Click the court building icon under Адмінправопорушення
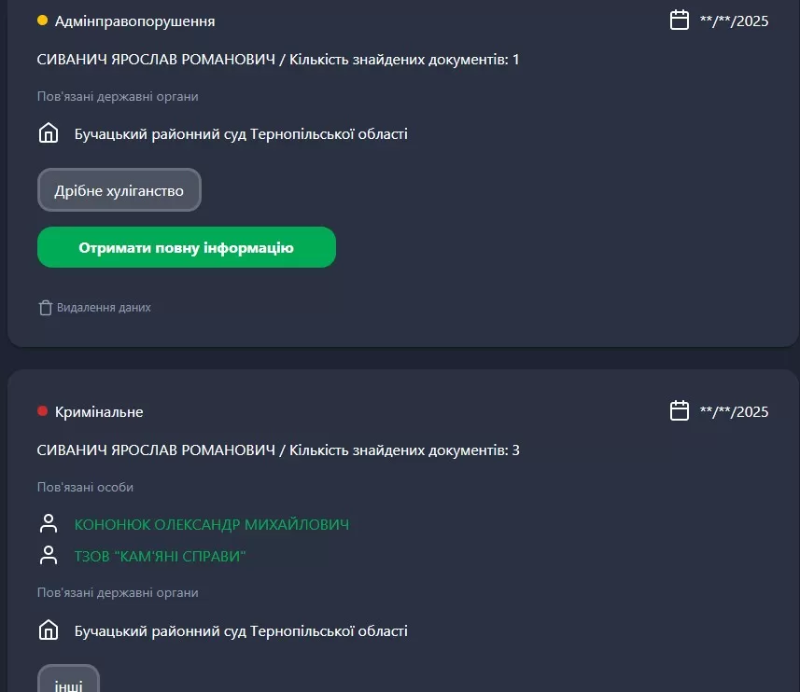800x692 pixels. [49, 133]
